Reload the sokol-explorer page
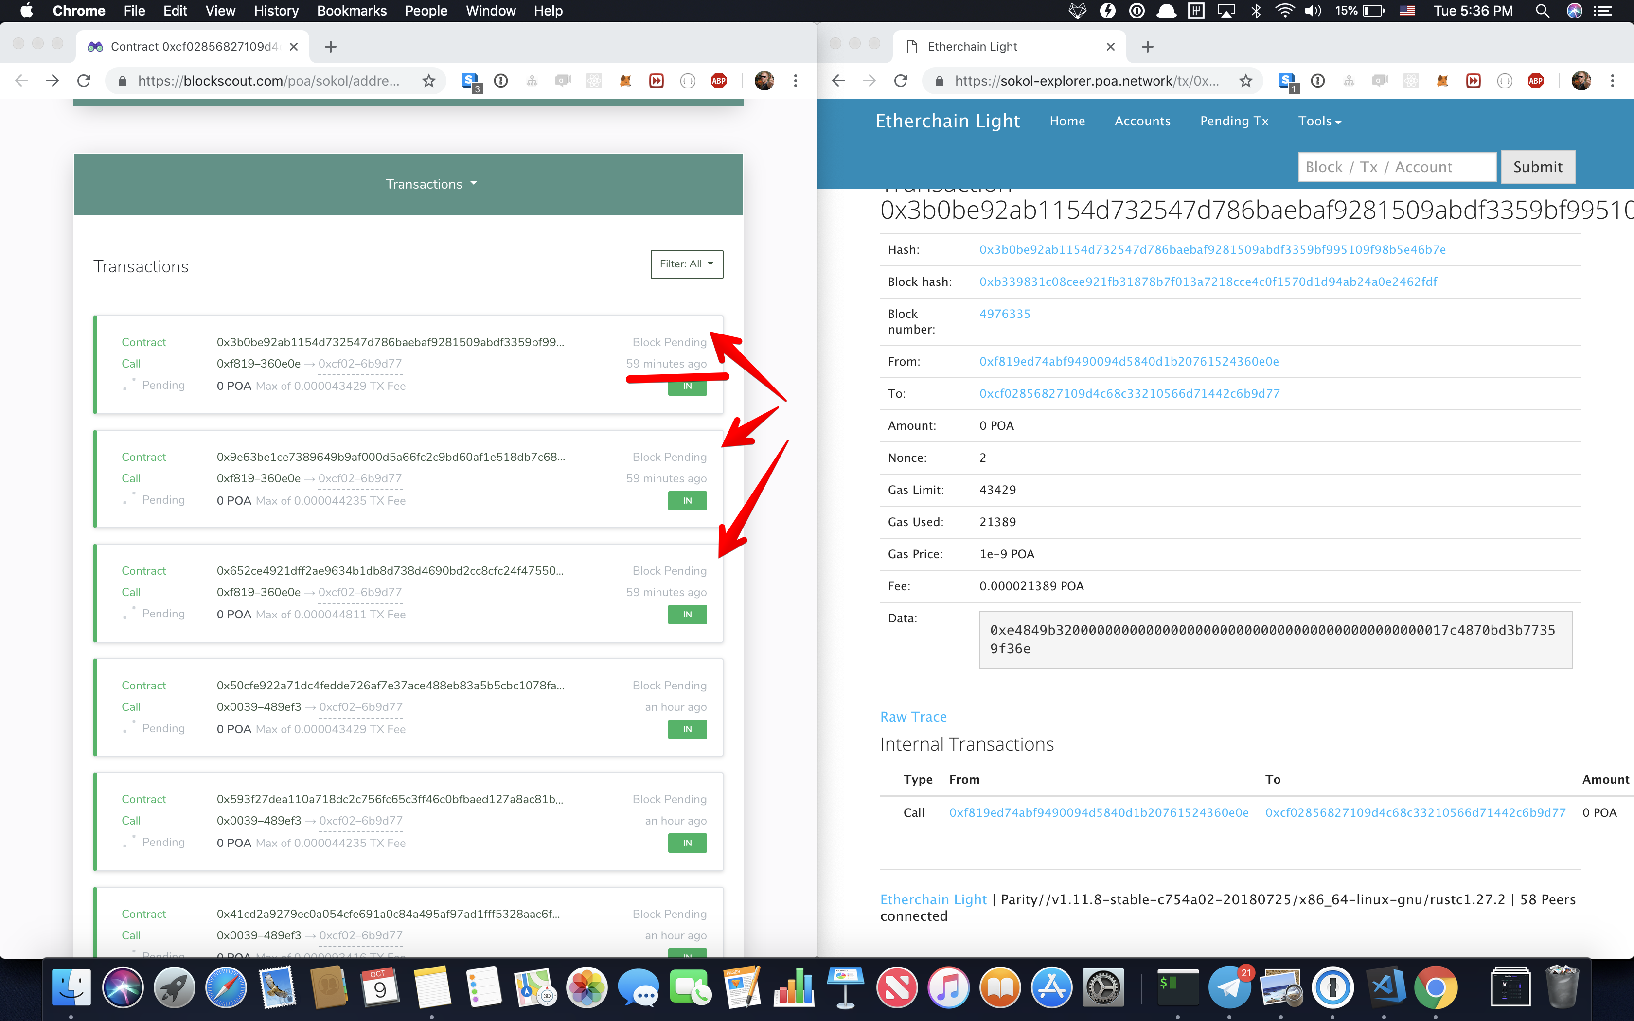 (x=901, y=80)
